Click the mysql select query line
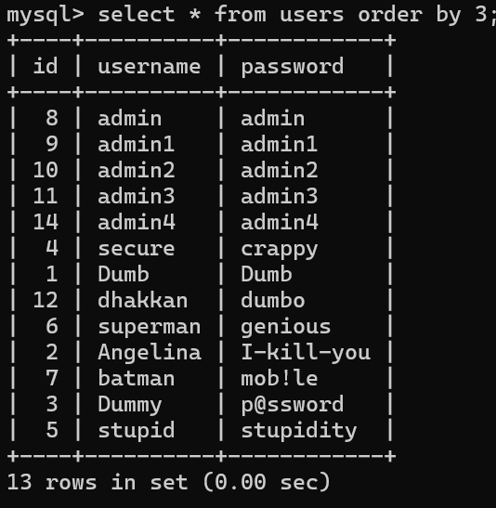The image size is (496, 508). [251, 15]
